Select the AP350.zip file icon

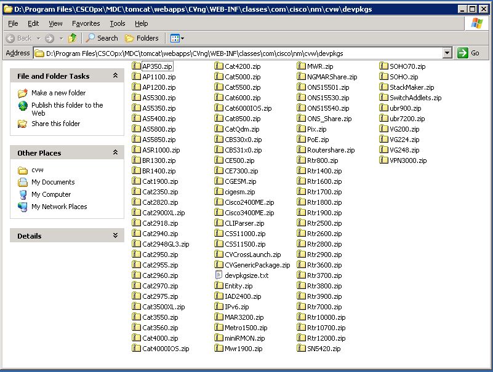[136, 66]
